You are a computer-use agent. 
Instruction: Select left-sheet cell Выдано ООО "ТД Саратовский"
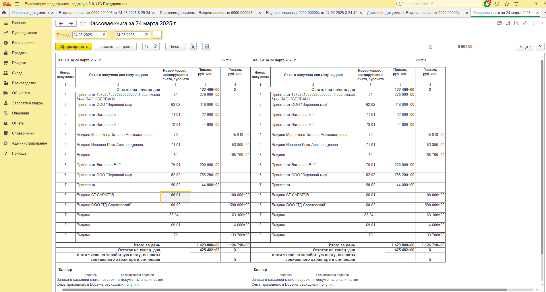[118, 207]
